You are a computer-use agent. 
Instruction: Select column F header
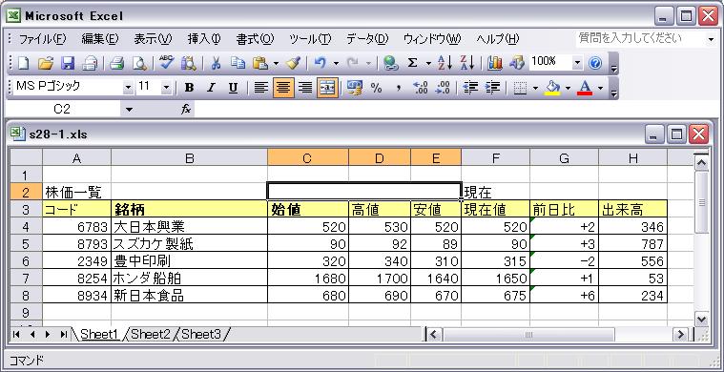click(495, 158)
